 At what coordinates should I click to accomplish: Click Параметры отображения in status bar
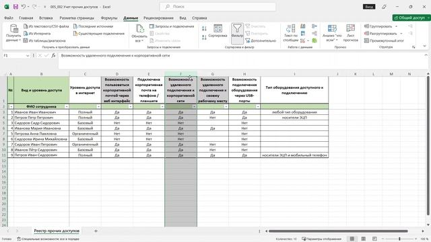coord(321,239)
